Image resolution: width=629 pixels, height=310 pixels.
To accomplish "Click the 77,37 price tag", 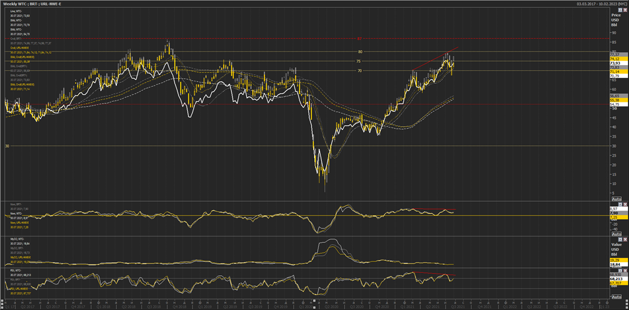I will tap(619, 54).
